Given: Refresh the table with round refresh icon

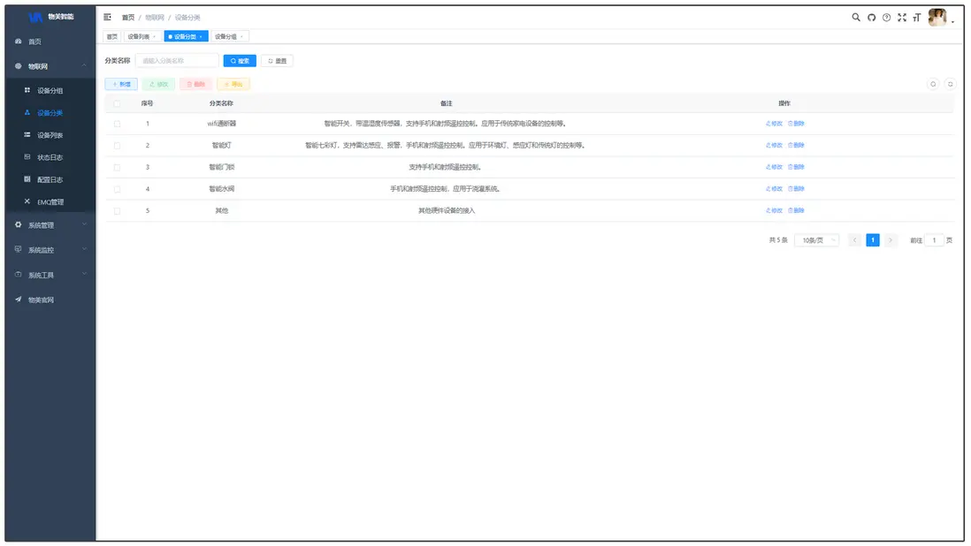Looking at the screenshot, I should point(950,84).
